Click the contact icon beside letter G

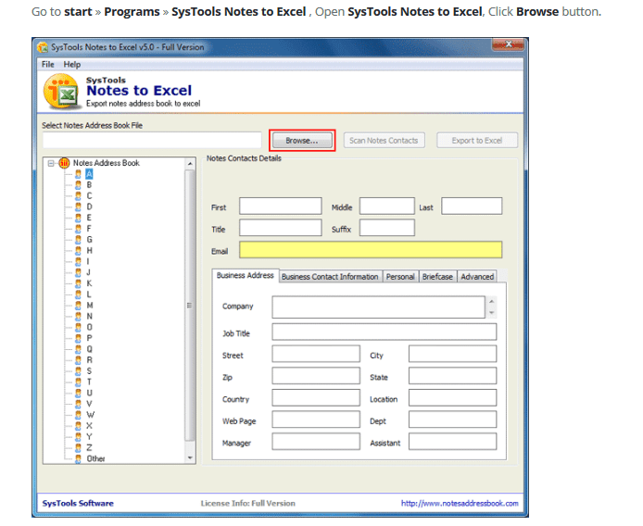click(78, 240)
